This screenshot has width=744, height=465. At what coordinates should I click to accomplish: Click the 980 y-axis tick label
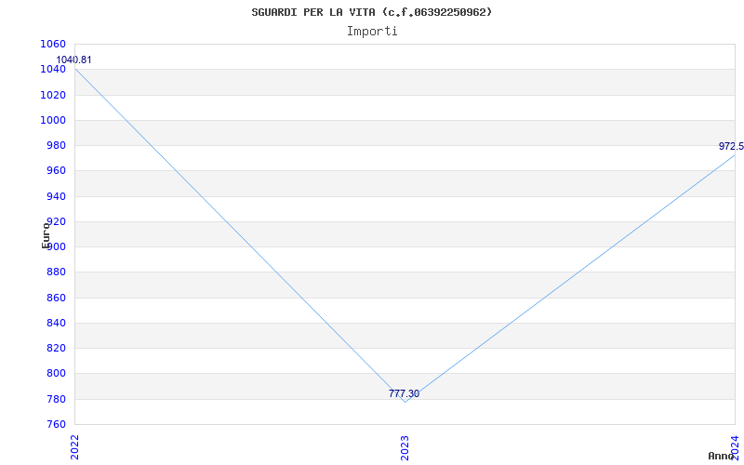(56, 146)
